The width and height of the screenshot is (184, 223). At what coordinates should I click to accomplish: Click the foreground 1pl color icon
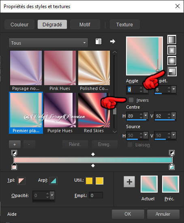click(21, 181)
